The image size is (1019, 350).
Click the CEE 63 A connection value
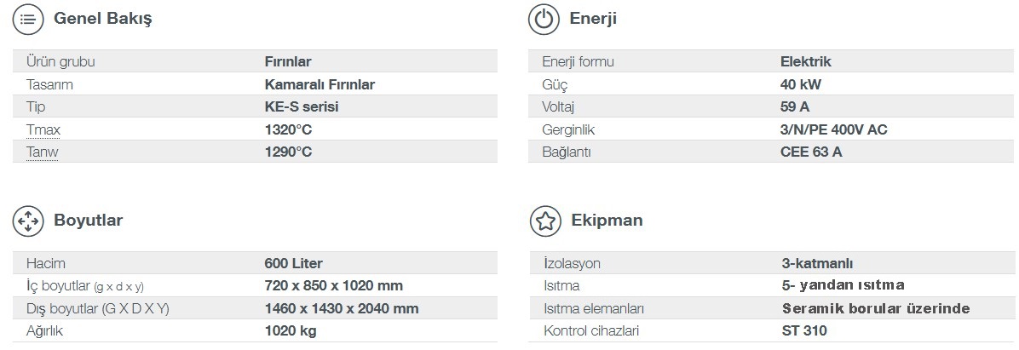[x=811, y=152]
